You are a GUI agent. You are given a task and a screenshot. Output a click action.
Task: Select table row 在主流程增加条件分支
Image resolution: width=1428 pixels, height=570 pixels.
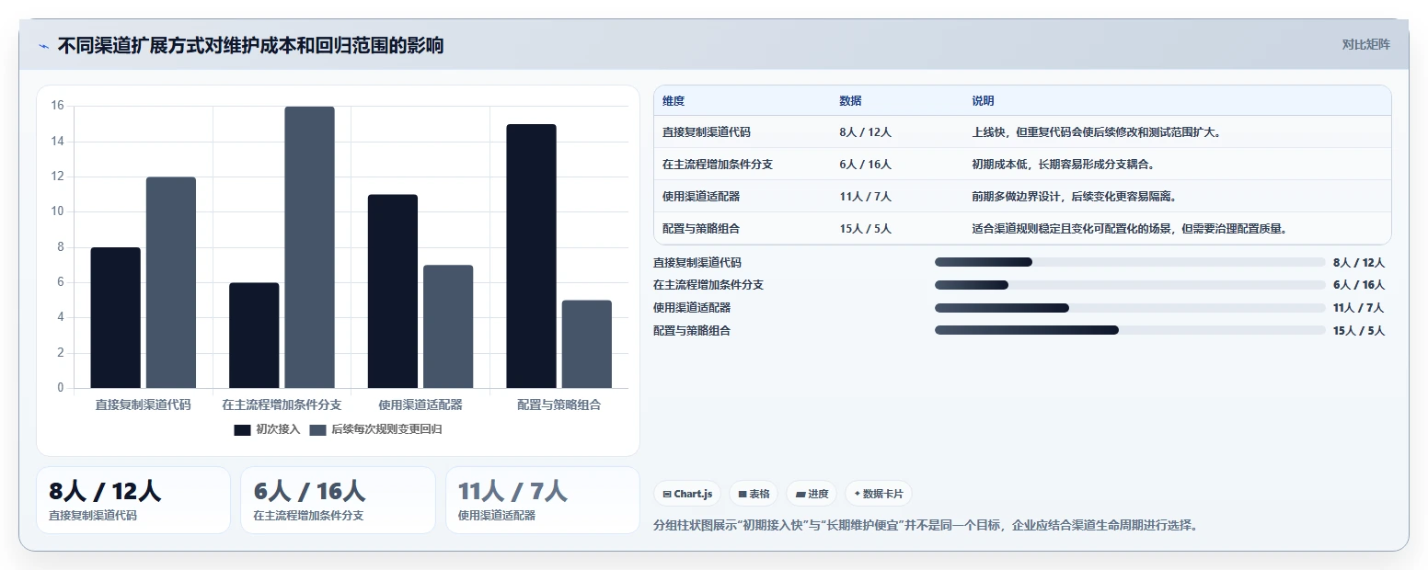[x=1022, y=164]
